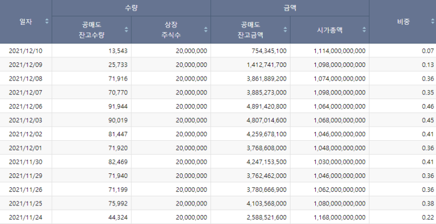436x224 pixels.
Task: Select the date cell 2021/12/07
Action: [x=25, y=92]
